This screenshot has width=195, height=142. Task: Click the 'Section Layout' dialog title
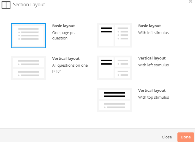tap(29, 5)
